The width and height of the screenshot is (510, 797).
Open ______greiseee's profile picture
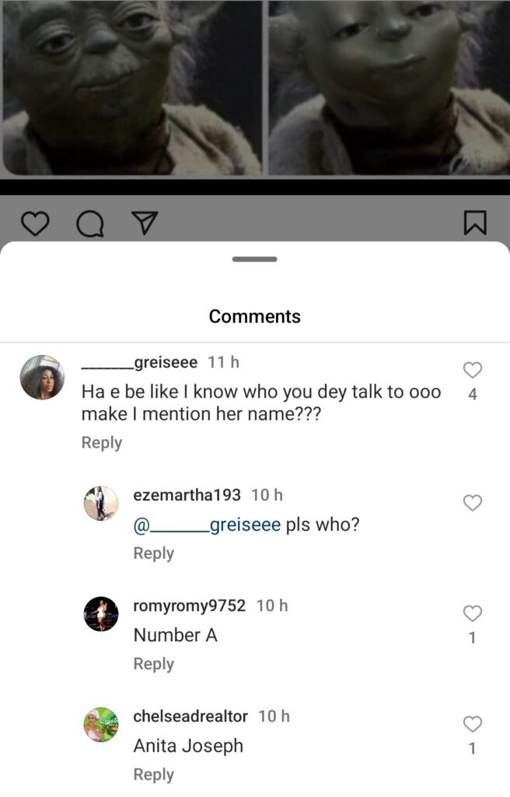[x=42, y=377]
